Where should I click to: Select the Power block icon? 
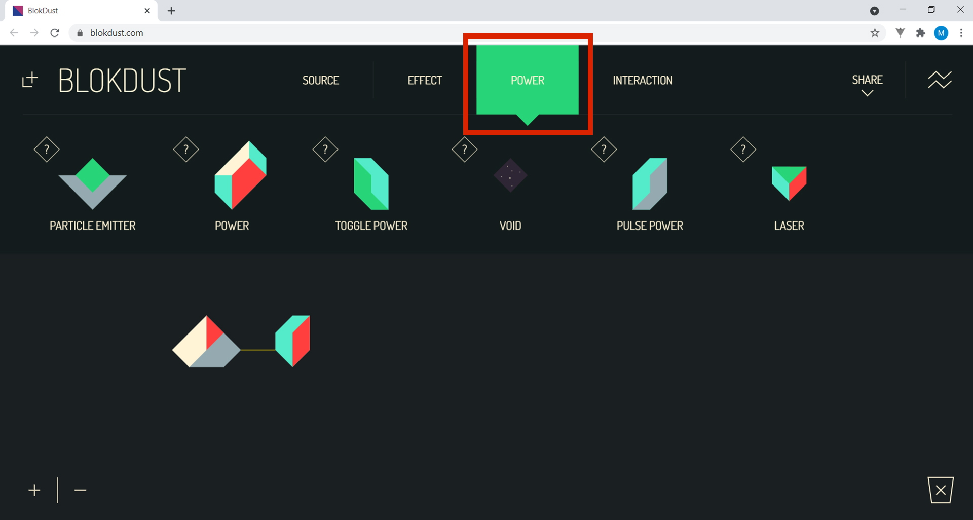(x=240, y=175)
